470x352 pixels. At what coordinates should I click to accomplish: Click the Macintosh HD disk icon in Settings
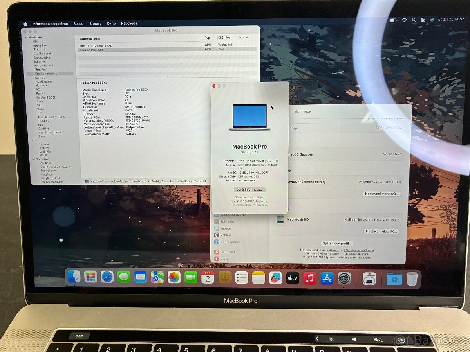coord(280,219)
